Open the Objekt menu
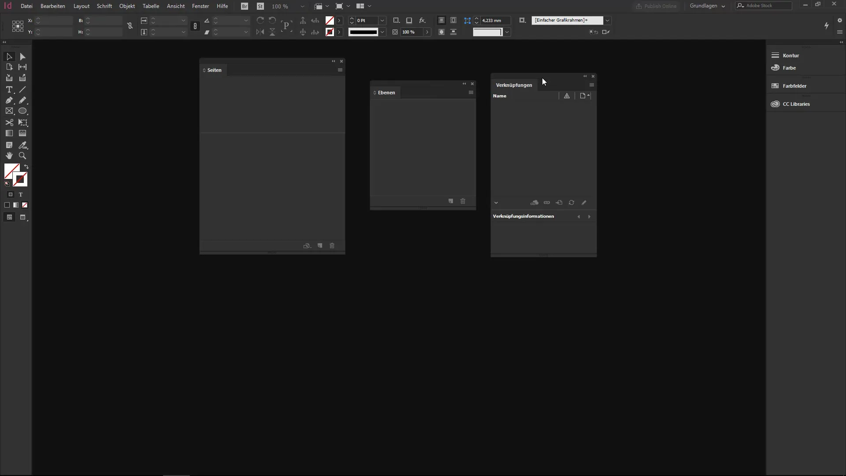The width and height of the screenshot is (846, 476). 127,6
